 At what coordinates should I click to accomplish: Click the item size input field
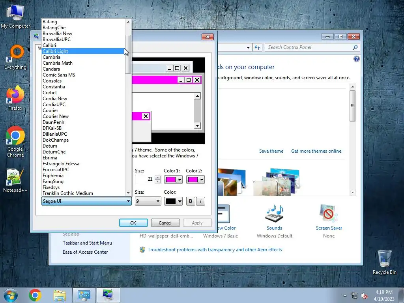(x=144, y=180)
